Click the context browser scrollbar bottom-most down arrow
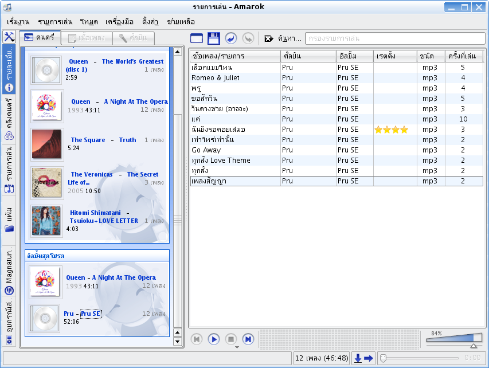Viewport: 489px width, 368px height. point(178,342)
